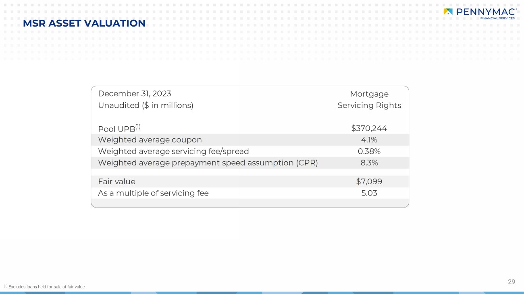Select the 0.38% servicing fee value

point(369,151)
